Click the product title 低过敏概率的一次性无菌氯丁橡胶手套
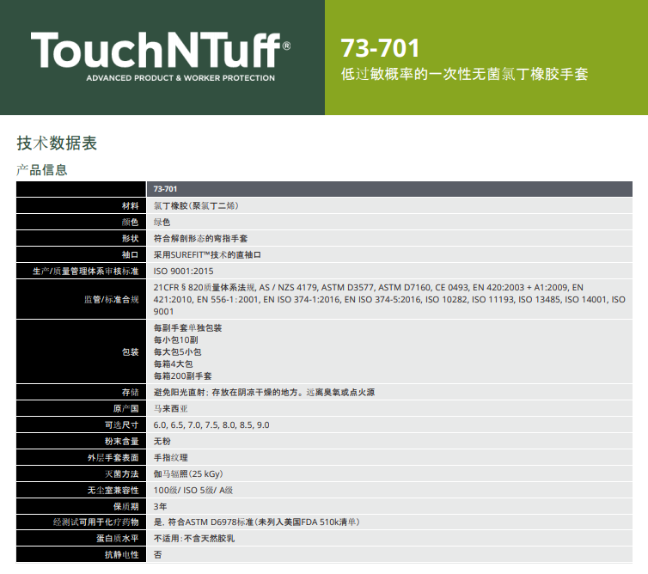 (x=464, y=75)
